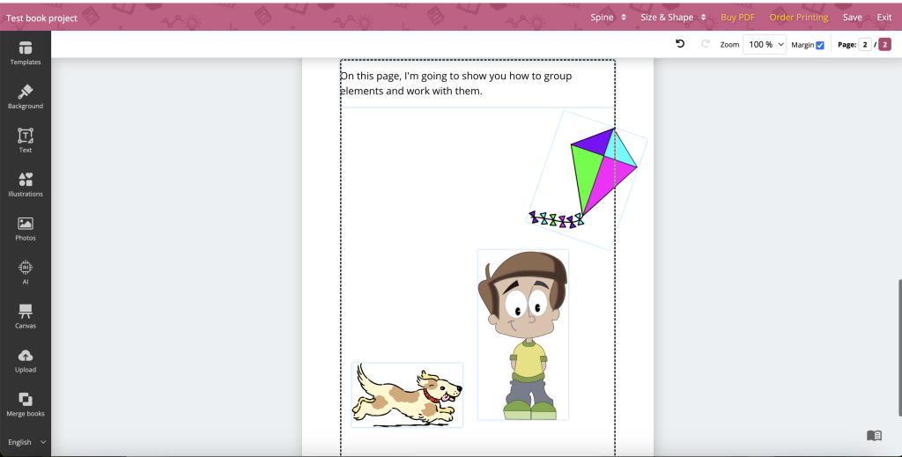Open the AI tool

pyautogui.click(x=26, y=272)
